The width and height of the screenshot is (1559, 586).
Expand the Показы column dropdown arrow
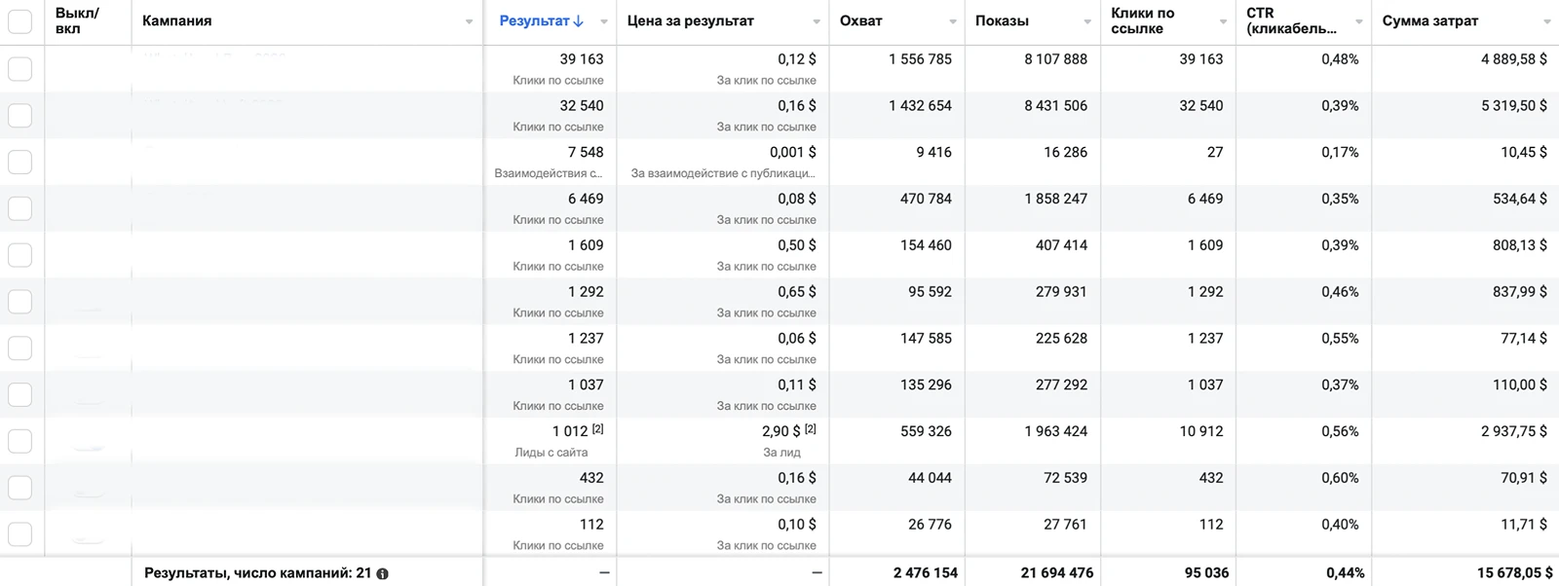click(x=1087, y=21)
